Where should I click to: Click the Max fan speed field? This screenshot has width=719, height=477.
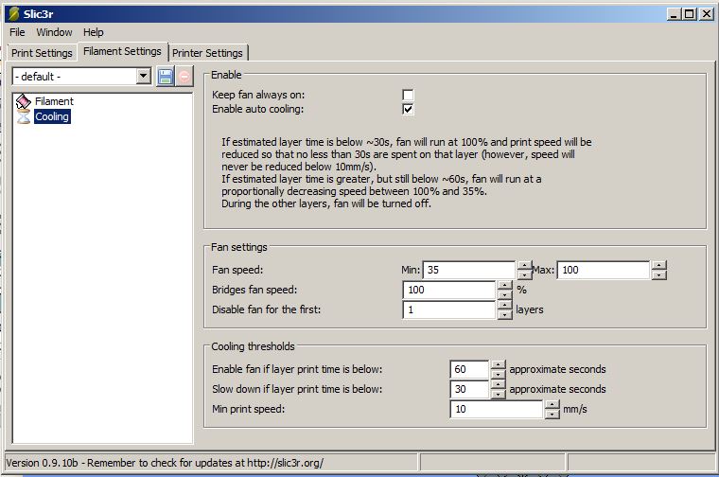(x=603, y=270)
